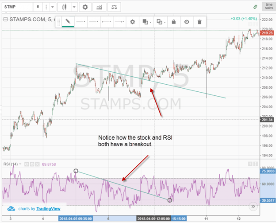Viewport: 276px width, 223px height.
Task: Click the time label 2018-04-09 12:05:00
Action: click(153, 219)
